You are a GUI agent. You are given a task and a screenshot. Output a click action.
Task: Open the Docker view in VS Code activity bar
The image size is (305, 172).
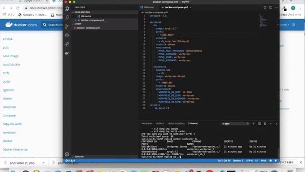tap(67, 53)
